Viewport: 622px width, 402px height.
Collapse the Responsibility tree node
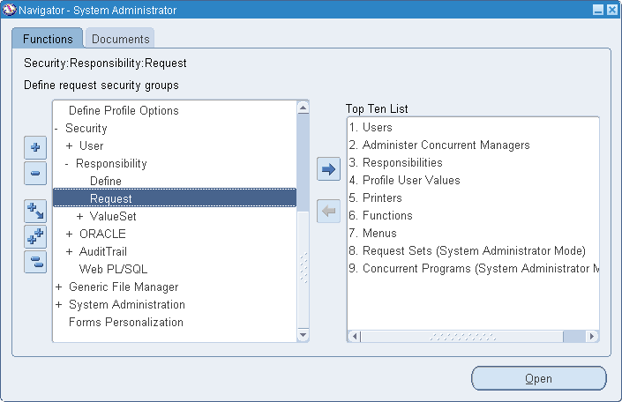(x=67, y=163)
